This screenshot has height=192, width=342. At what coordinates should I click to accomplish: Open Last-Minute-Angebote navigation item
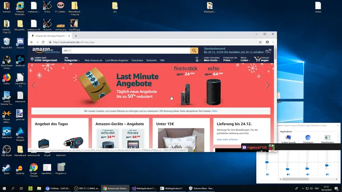[117, 60]
